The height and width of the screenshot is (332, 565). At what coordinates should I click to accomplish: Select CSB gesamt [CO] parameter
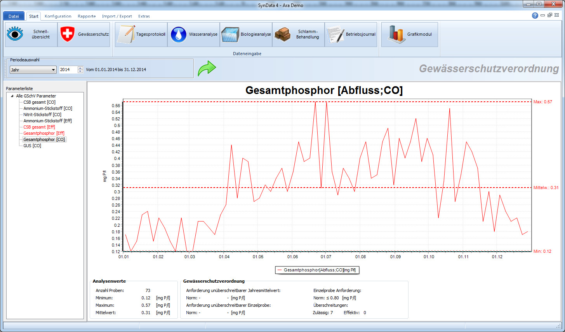pyautogui.click(x=39, y=102)
